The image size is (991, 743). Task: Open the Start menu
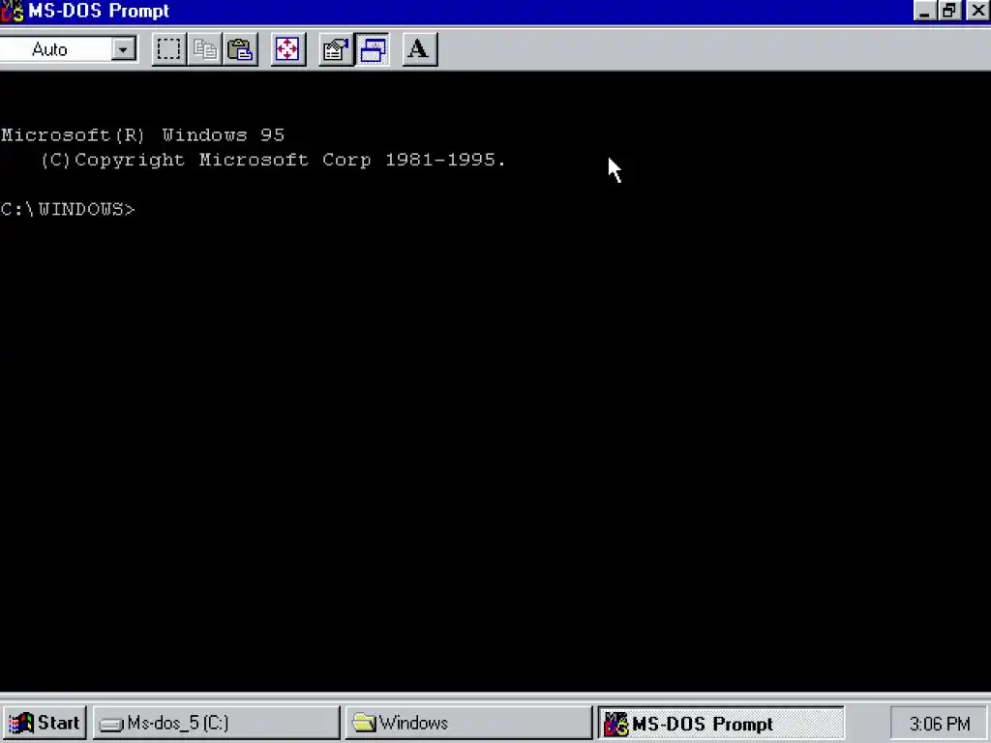[x=45, y=723]
